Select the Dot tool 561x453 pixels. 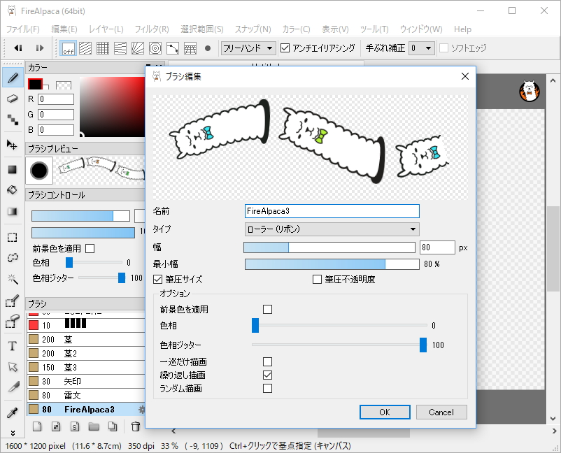(x=13, y=120)
